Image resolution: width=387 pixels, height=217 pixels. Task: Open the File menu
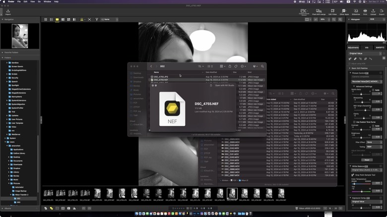(x=19, y=1)
